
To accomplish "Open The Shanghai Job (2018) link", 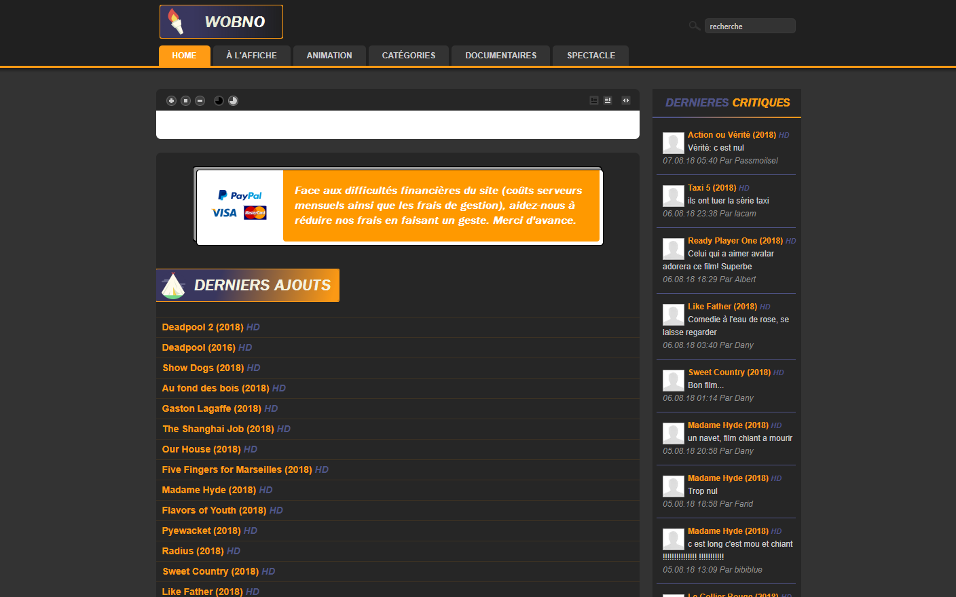I will click(x=219, y=429).
